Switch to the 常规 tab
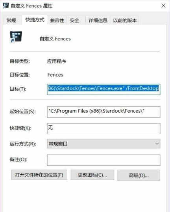 [x=11, y=20]
